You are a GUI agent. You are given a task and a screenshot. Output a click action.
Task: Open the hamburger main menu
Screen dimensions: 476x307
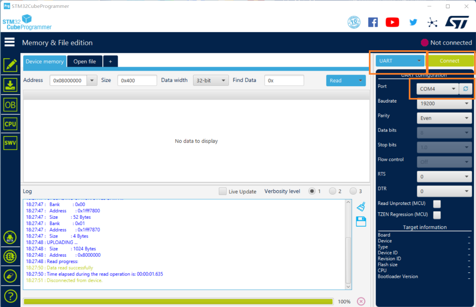tap(9, 42)
